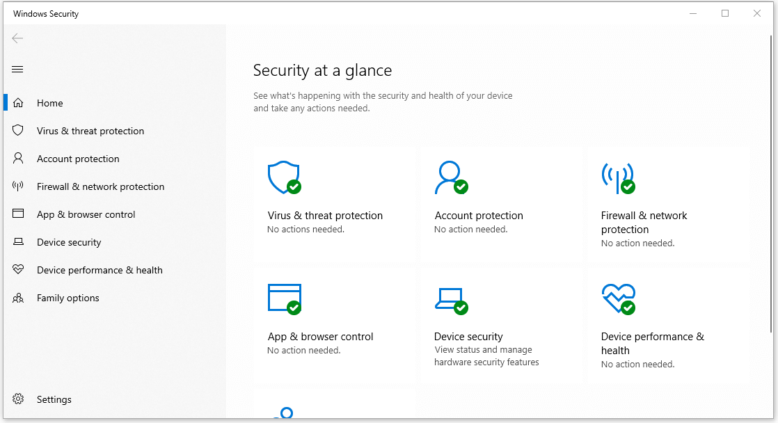The image size is (778, 423).
Task: Open Virus & threat protection in sidebar
Action: pos(90,131)
